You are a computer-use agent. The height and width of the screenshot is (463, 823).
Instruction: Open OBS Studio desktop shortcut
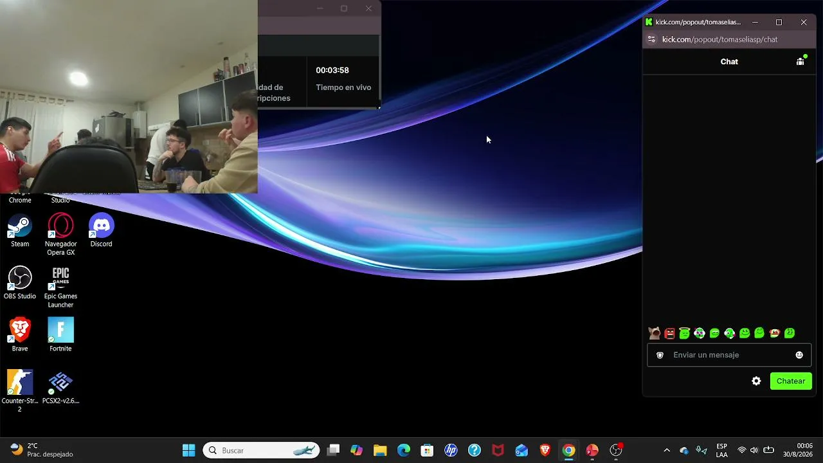(20, 283)
